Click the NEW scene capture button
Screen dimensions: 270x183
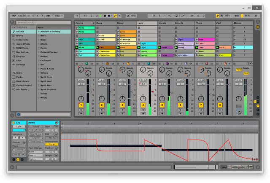133,16
